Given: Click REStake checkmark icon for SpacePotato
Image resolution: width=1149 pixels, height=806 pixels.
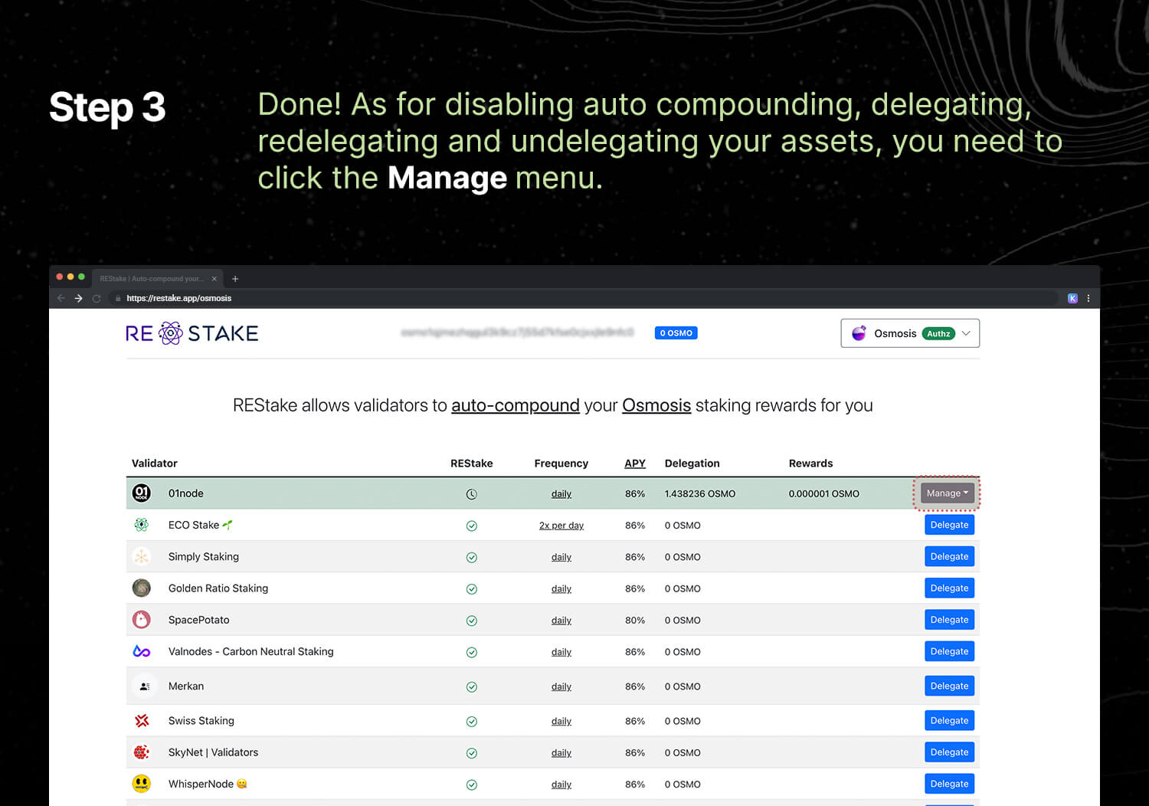Looking at the screenshot, I should 472,621.
